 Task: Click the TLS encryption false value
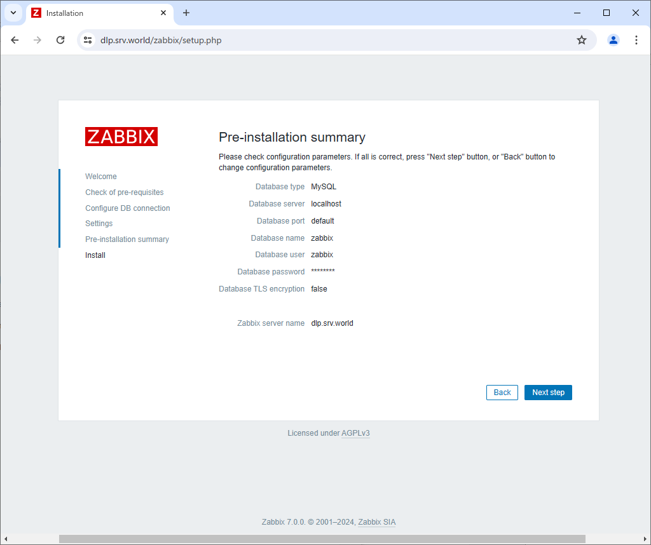[x=319, y=289]
